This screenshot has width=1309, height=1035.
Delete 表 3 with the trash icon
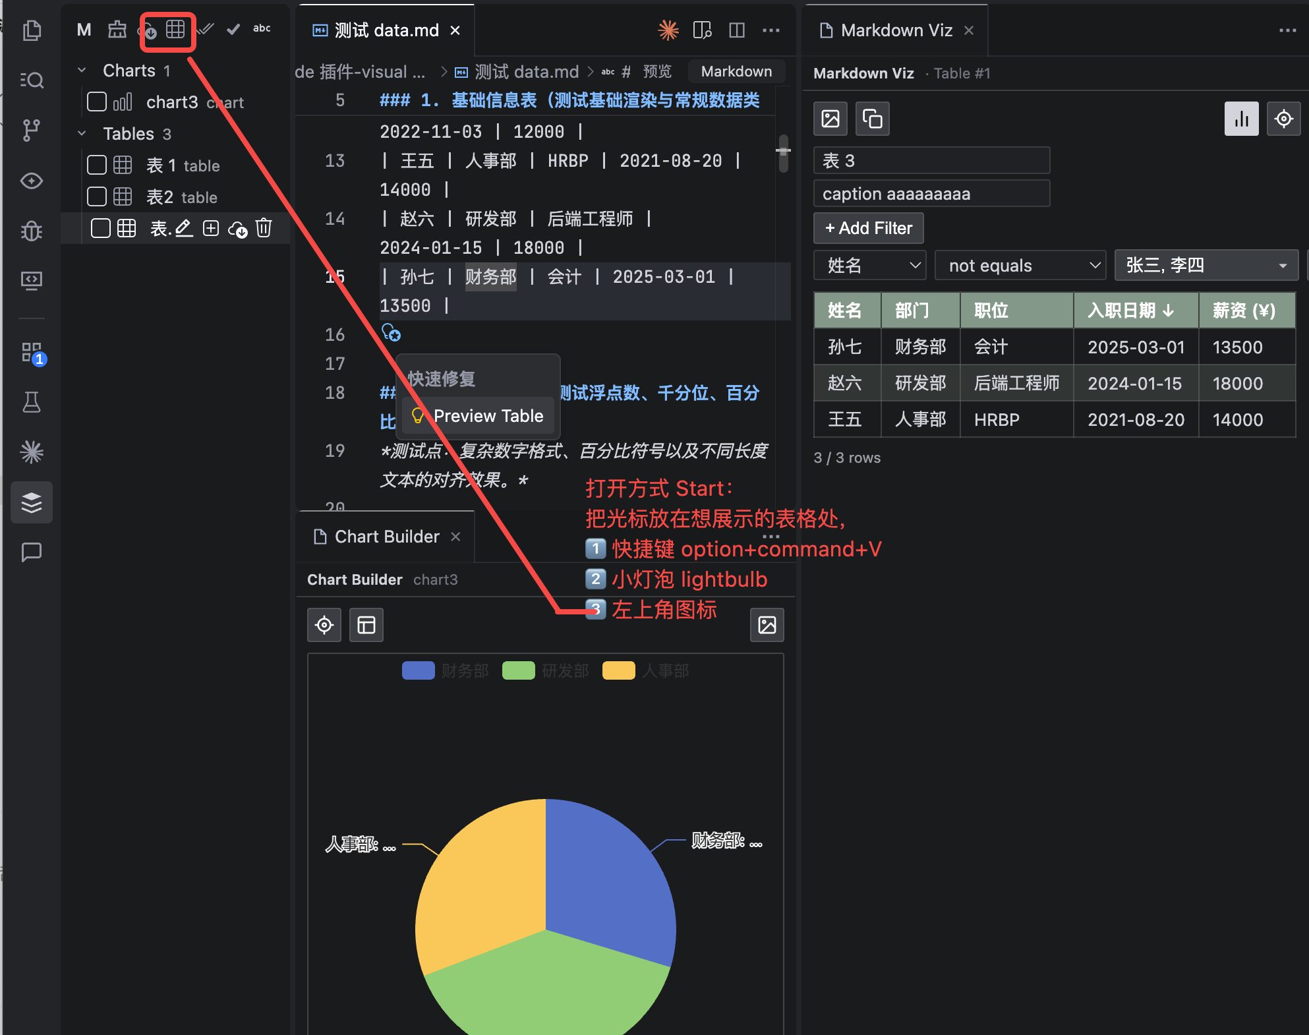(264, 228)
